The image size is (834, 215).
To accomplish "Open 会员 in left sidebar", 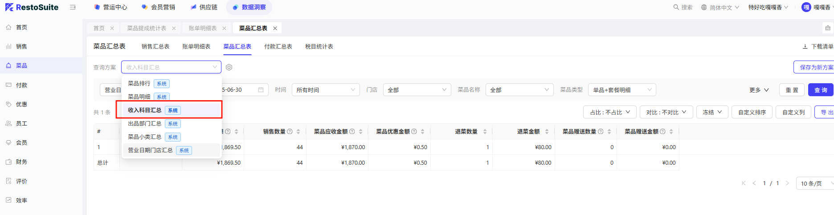I will pos(21,143).
